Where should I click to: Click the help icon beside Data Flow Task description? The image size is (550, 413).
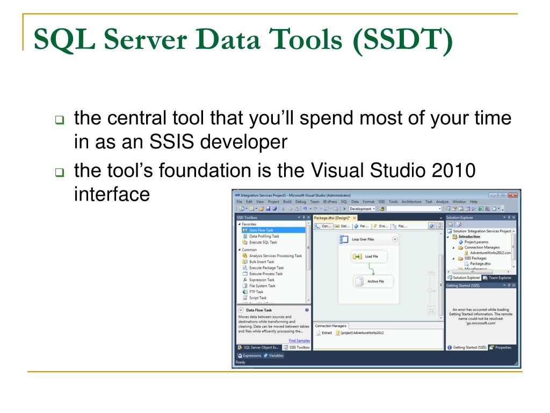click(x=307, y=310)
